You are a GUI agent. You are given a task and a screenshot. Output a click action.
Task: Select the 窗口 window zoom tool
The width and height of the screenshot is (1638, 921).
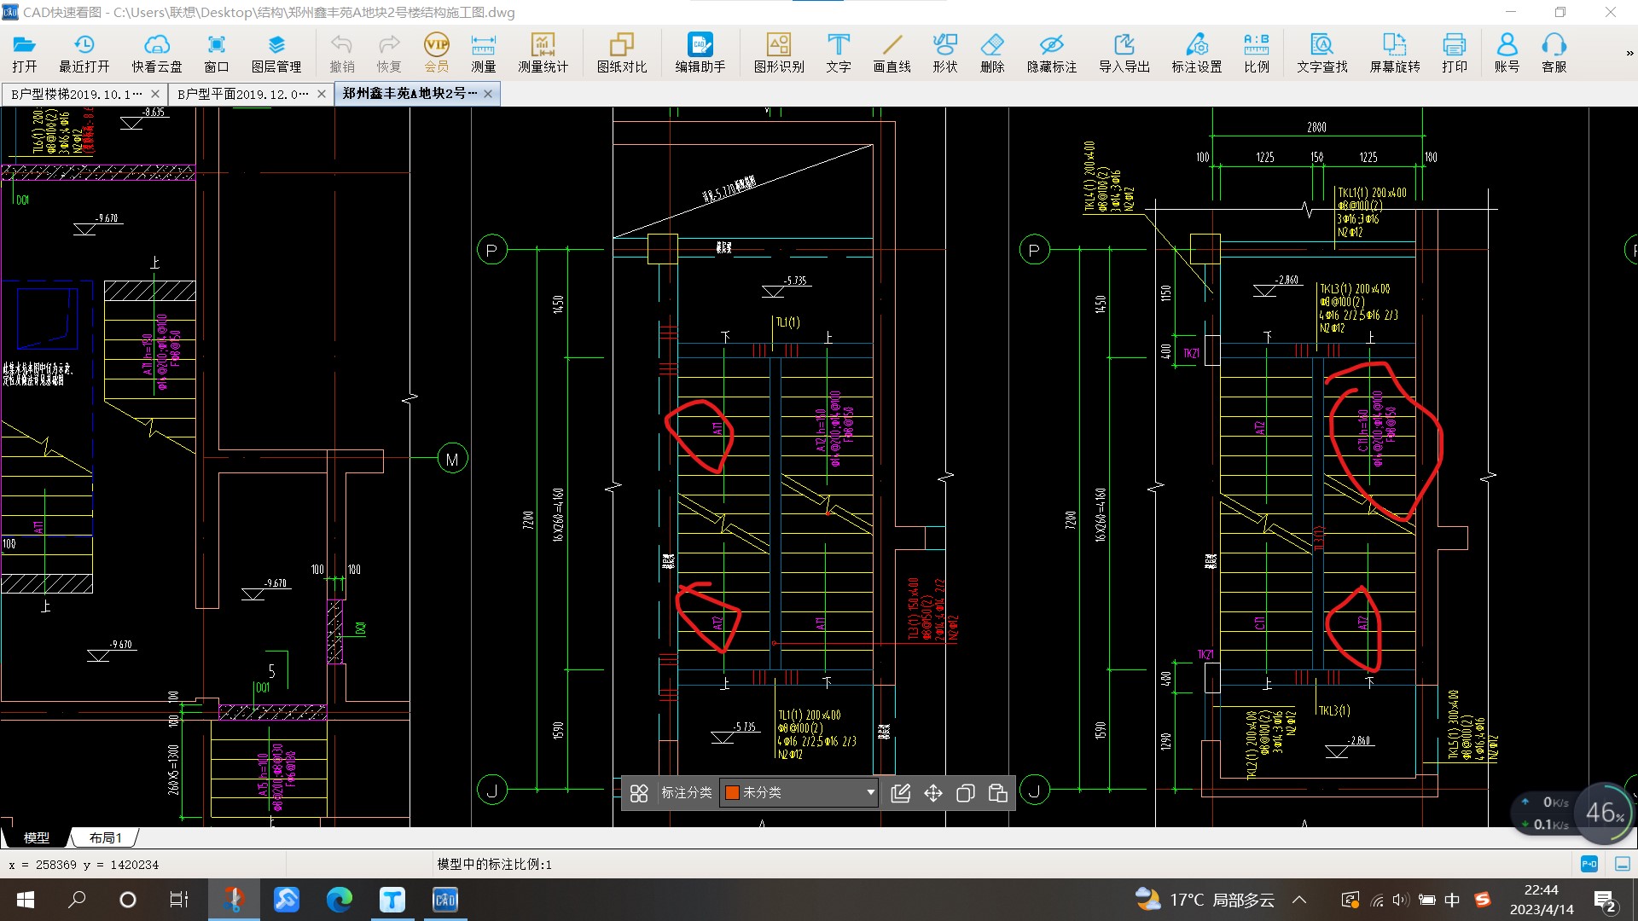(217, 54)
